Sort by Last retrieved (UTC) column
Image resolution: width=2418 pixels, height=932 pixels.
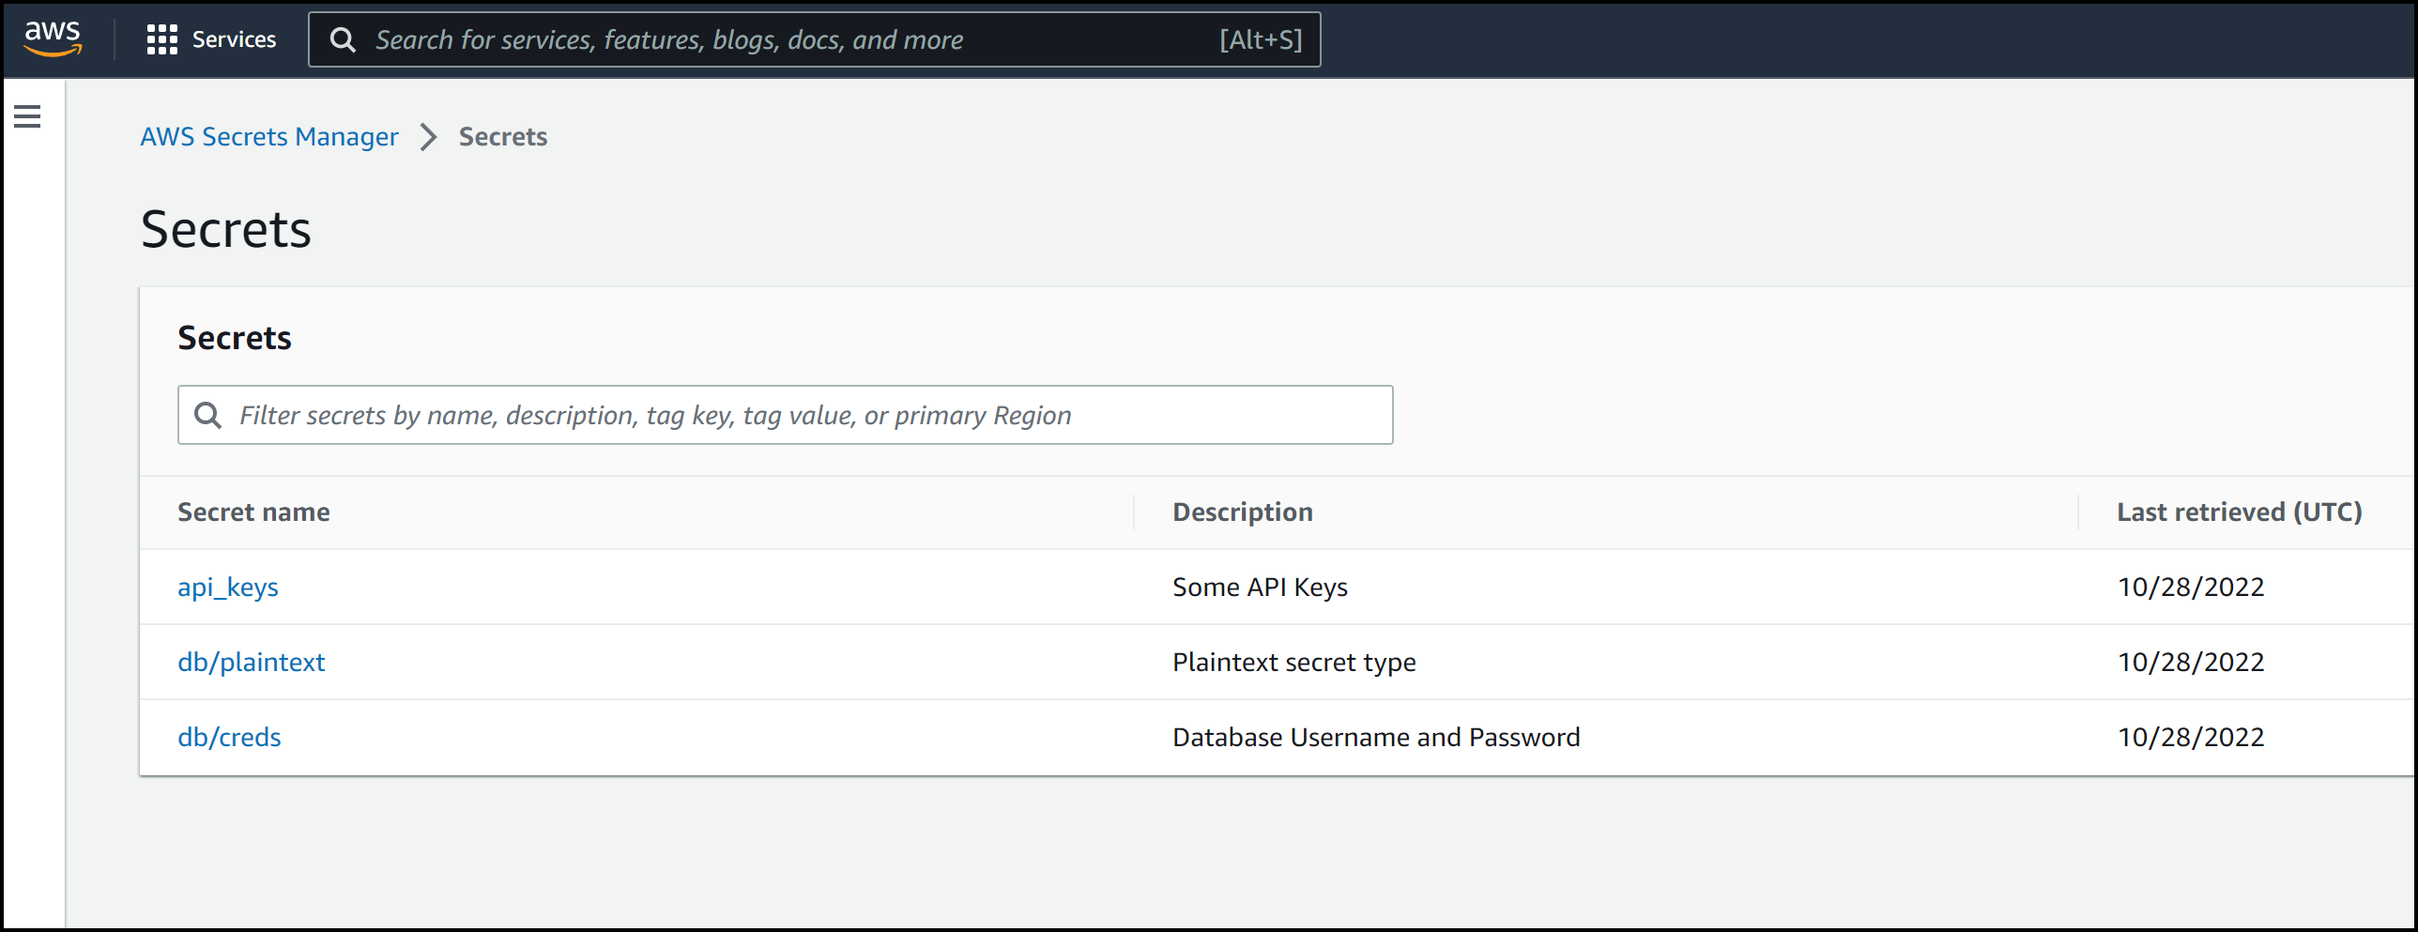pos(2239,512)
